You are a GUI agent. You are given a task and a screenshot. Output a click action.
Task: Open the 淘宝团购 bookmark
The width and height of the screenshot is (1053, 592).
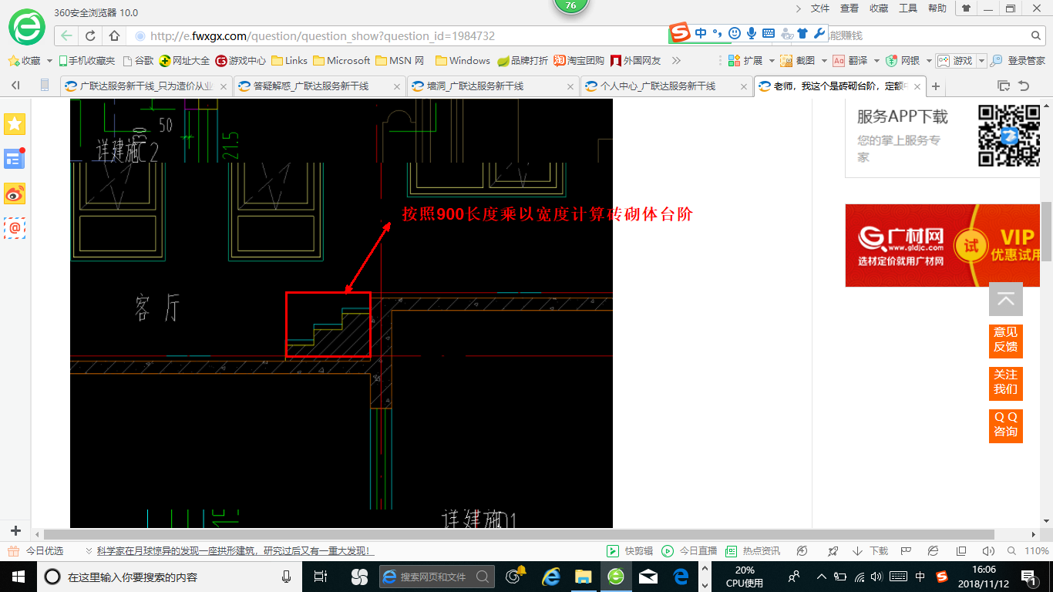[579, 60]
